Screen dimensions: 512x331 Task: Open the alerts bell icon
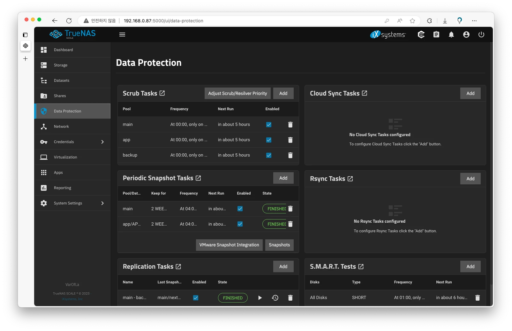point(451,35)
